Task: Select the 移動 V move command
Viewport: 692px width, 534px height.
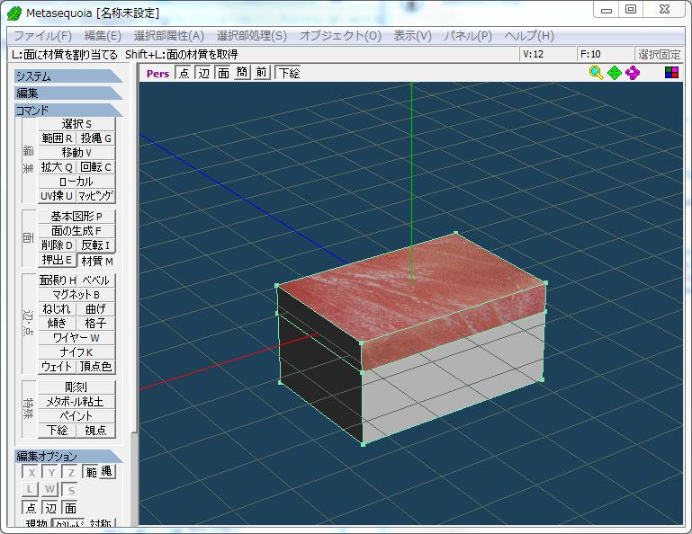Action: tap(76, 153)
